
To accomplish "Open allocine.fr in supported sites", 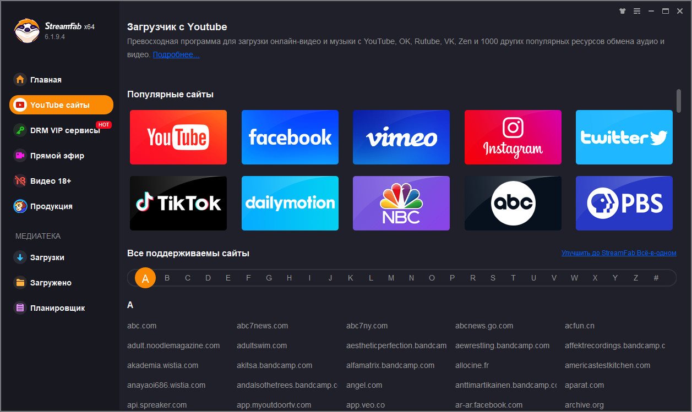I will [x=472, y=365].
